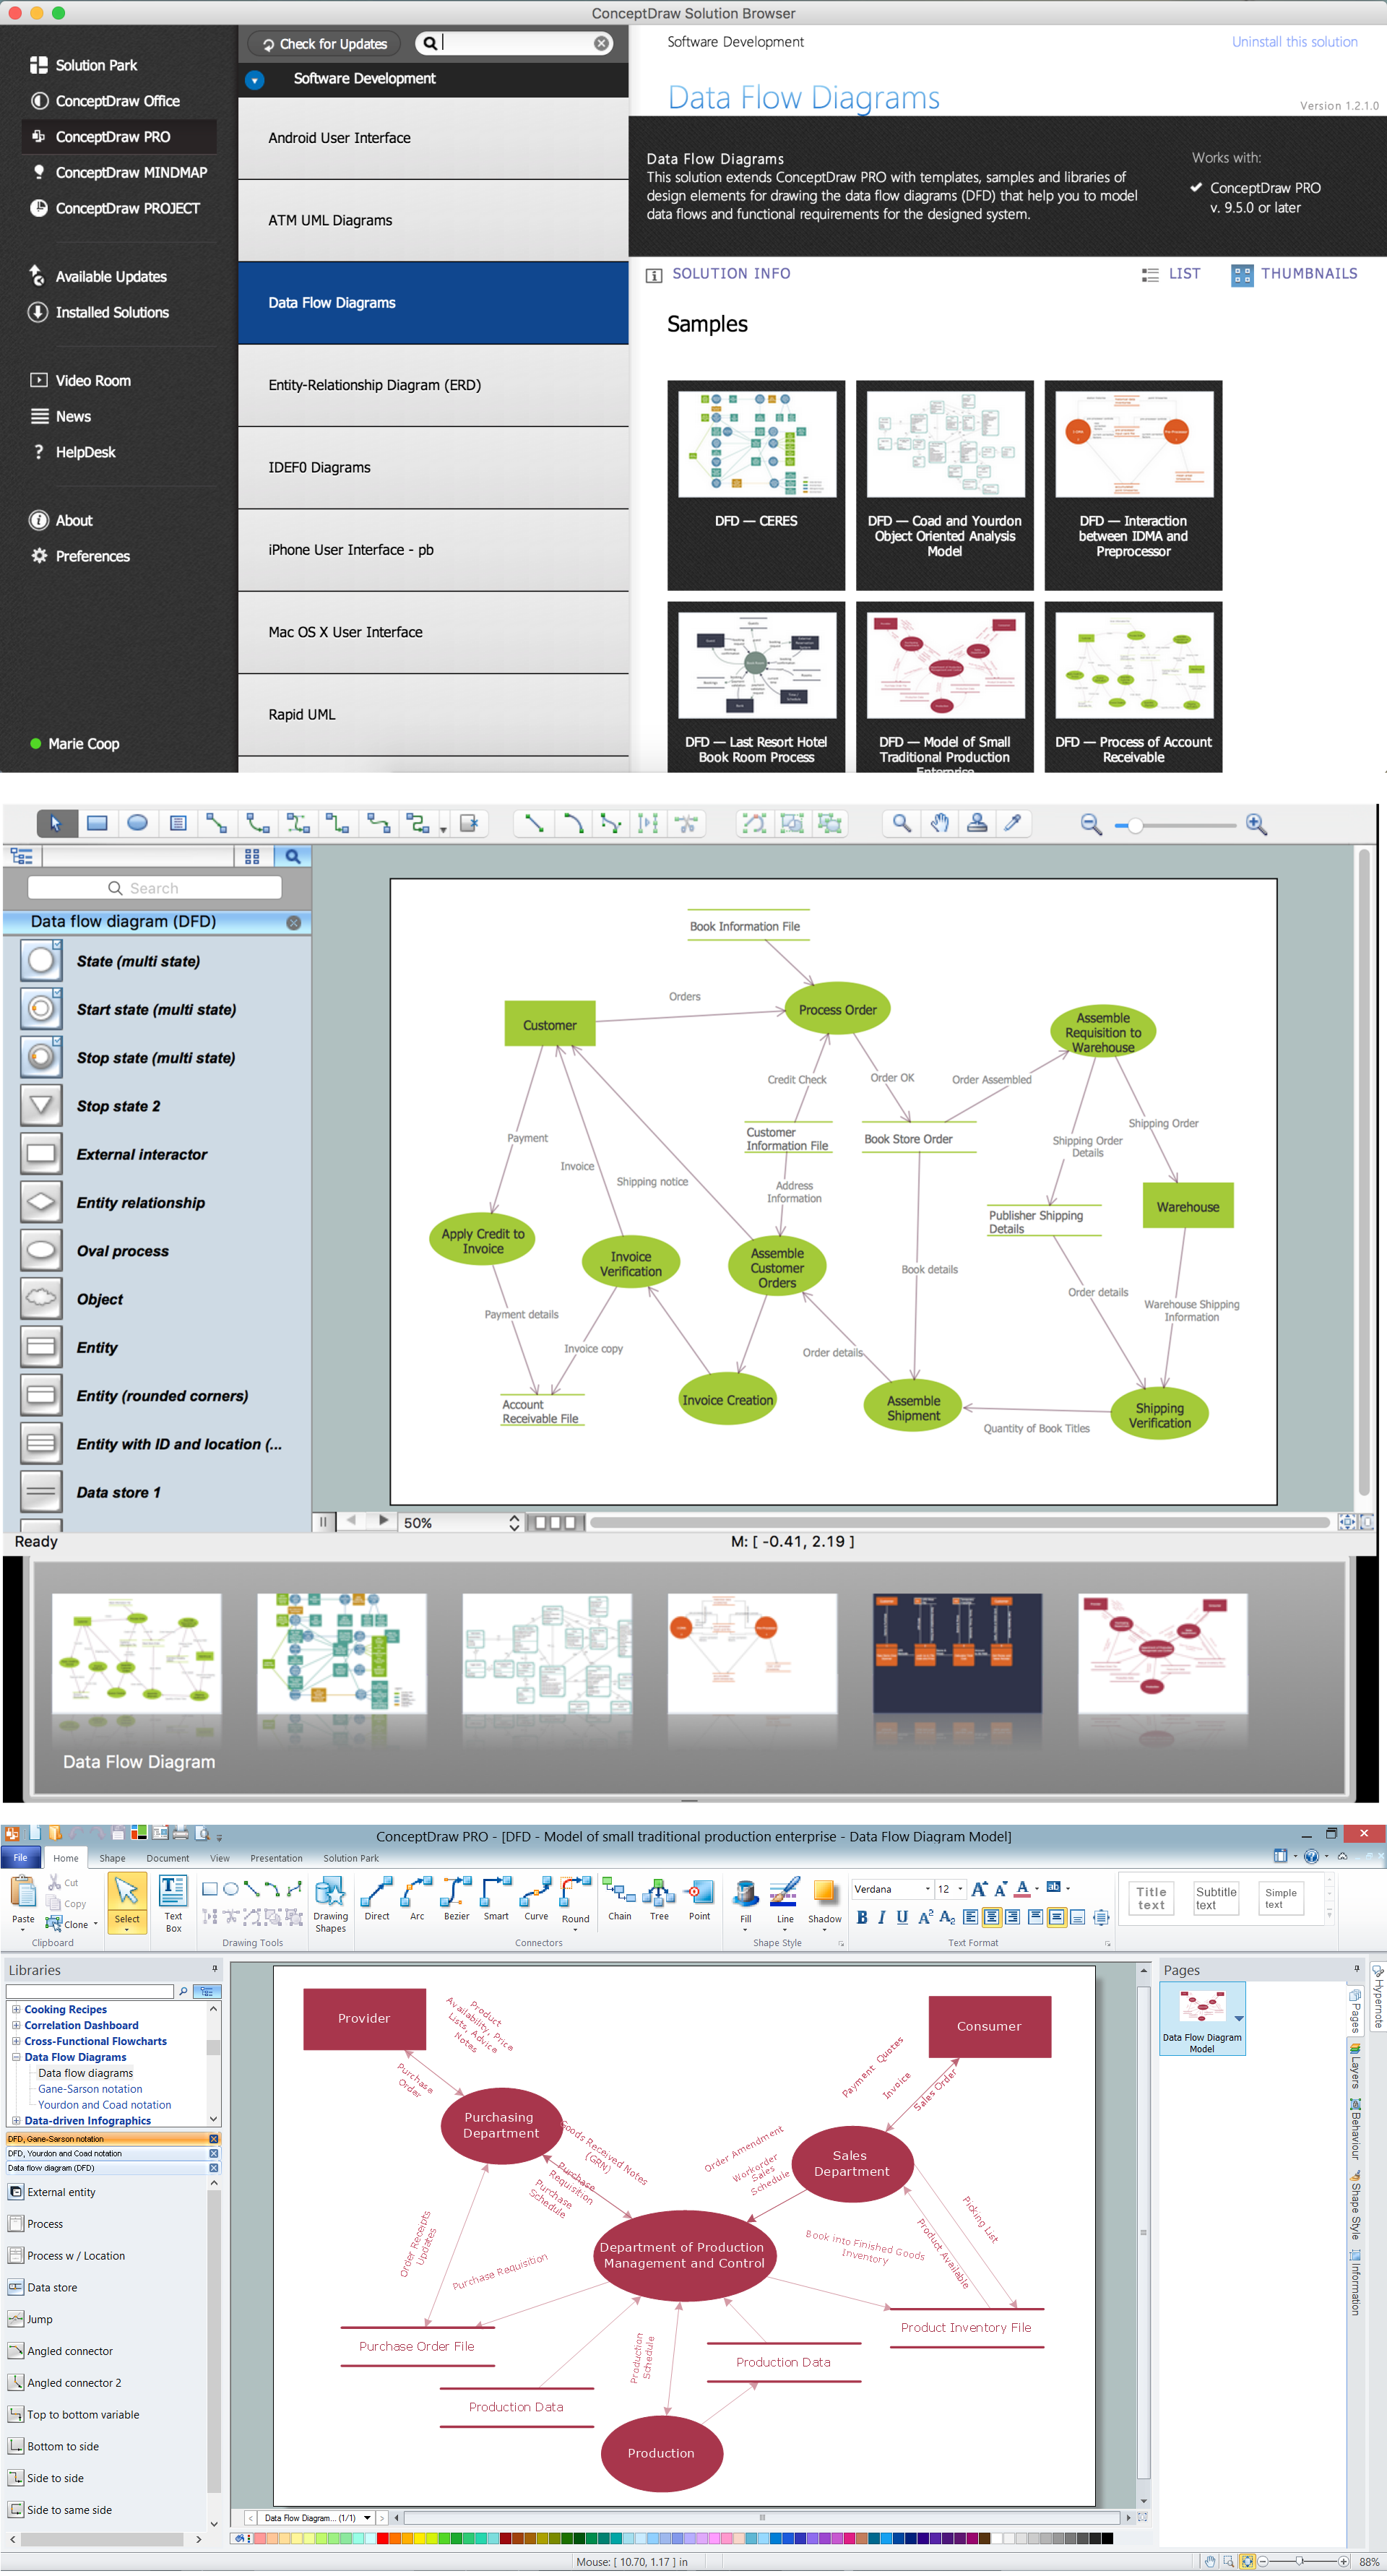Pick the red swatch in color palette
The width and height of the screenshot is (1387, 2576).
(383, 2538)
